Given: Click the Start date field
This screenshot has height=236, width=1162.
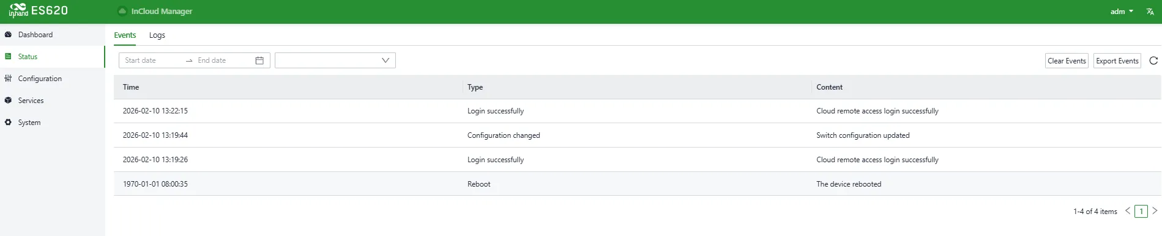Looking at the screenshot, I should click(x=152, y=60).
